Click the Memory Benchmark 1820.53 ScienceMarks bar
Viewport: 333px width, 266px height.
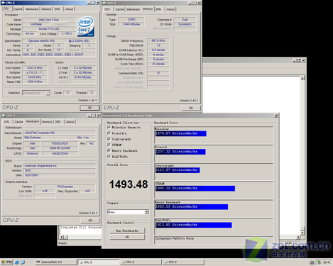coord(192,207)
